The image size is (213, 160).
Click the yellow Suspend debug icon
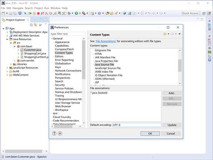(x=34, y=13)
